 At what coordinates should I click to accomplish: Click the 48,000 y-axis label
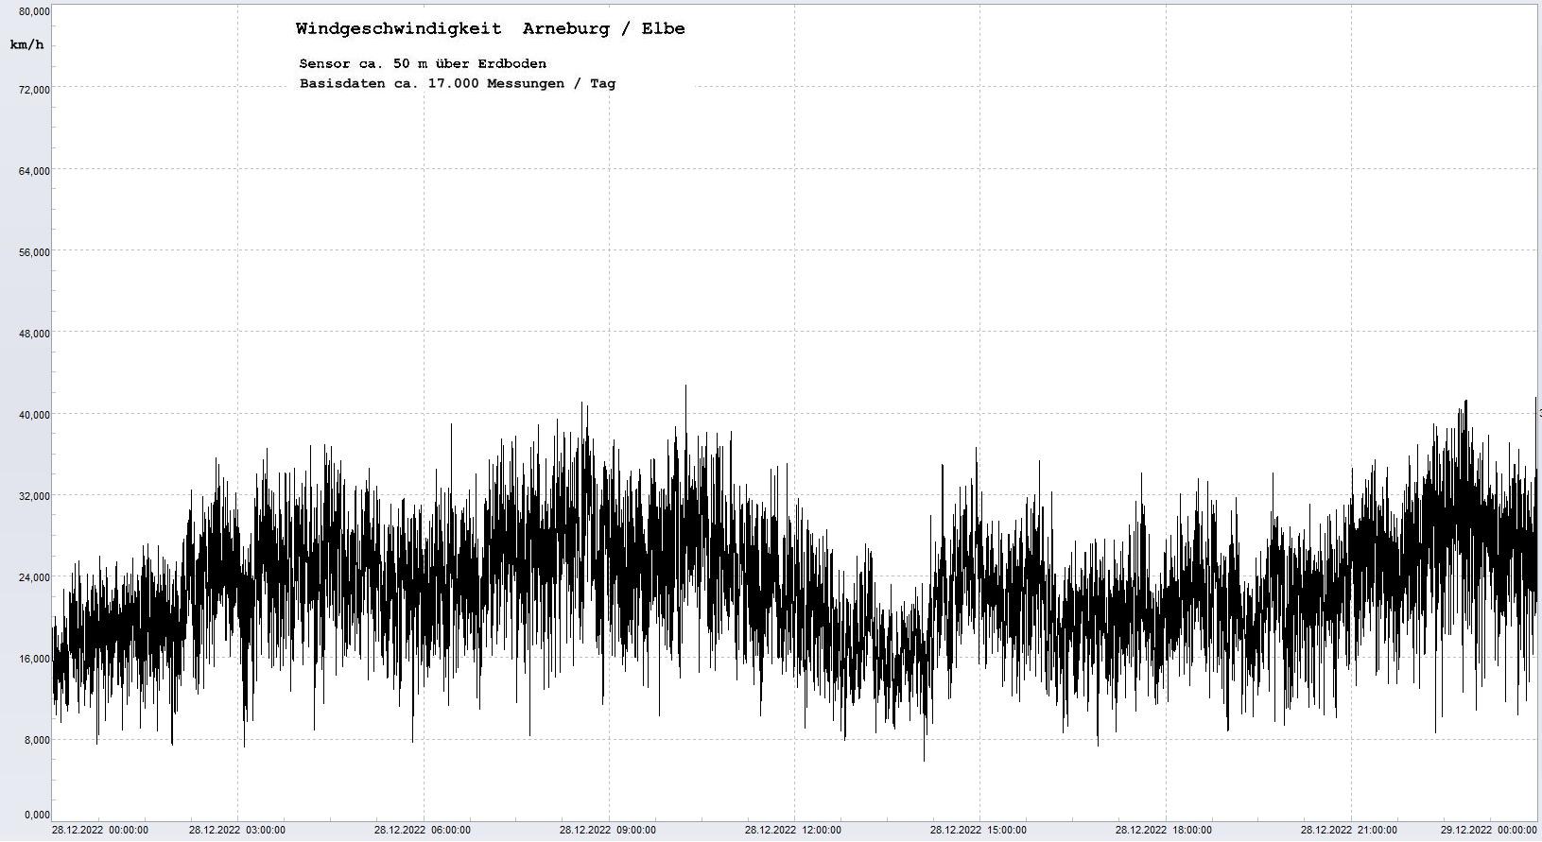35,334
